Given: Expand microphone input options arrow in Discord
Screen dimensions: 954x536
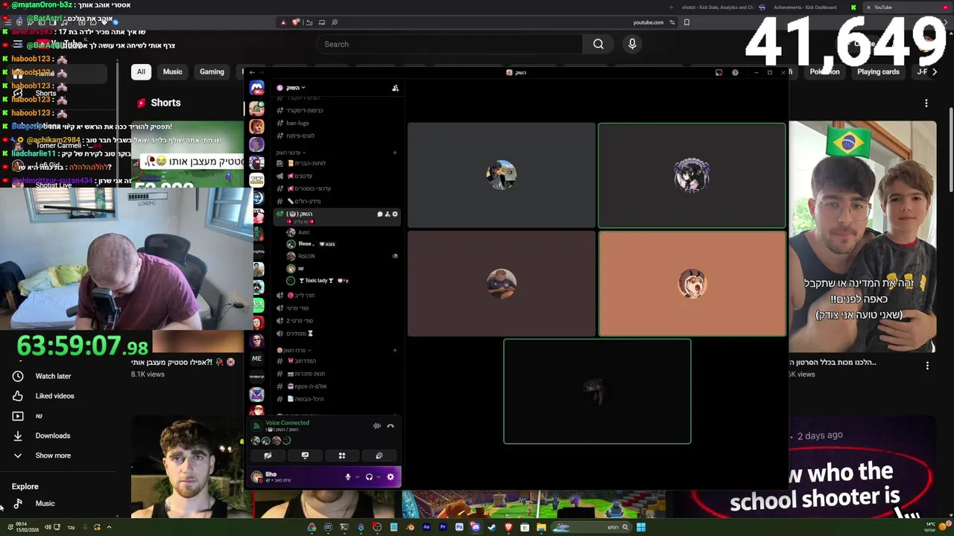Looking at the screenshot, I should [x=357, y=476].
